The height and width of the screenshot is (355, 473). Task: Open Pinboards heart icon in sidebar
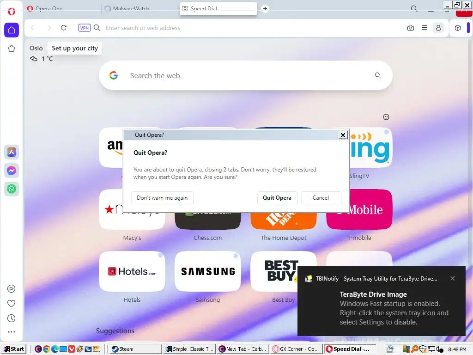click(x=11, y=303)
